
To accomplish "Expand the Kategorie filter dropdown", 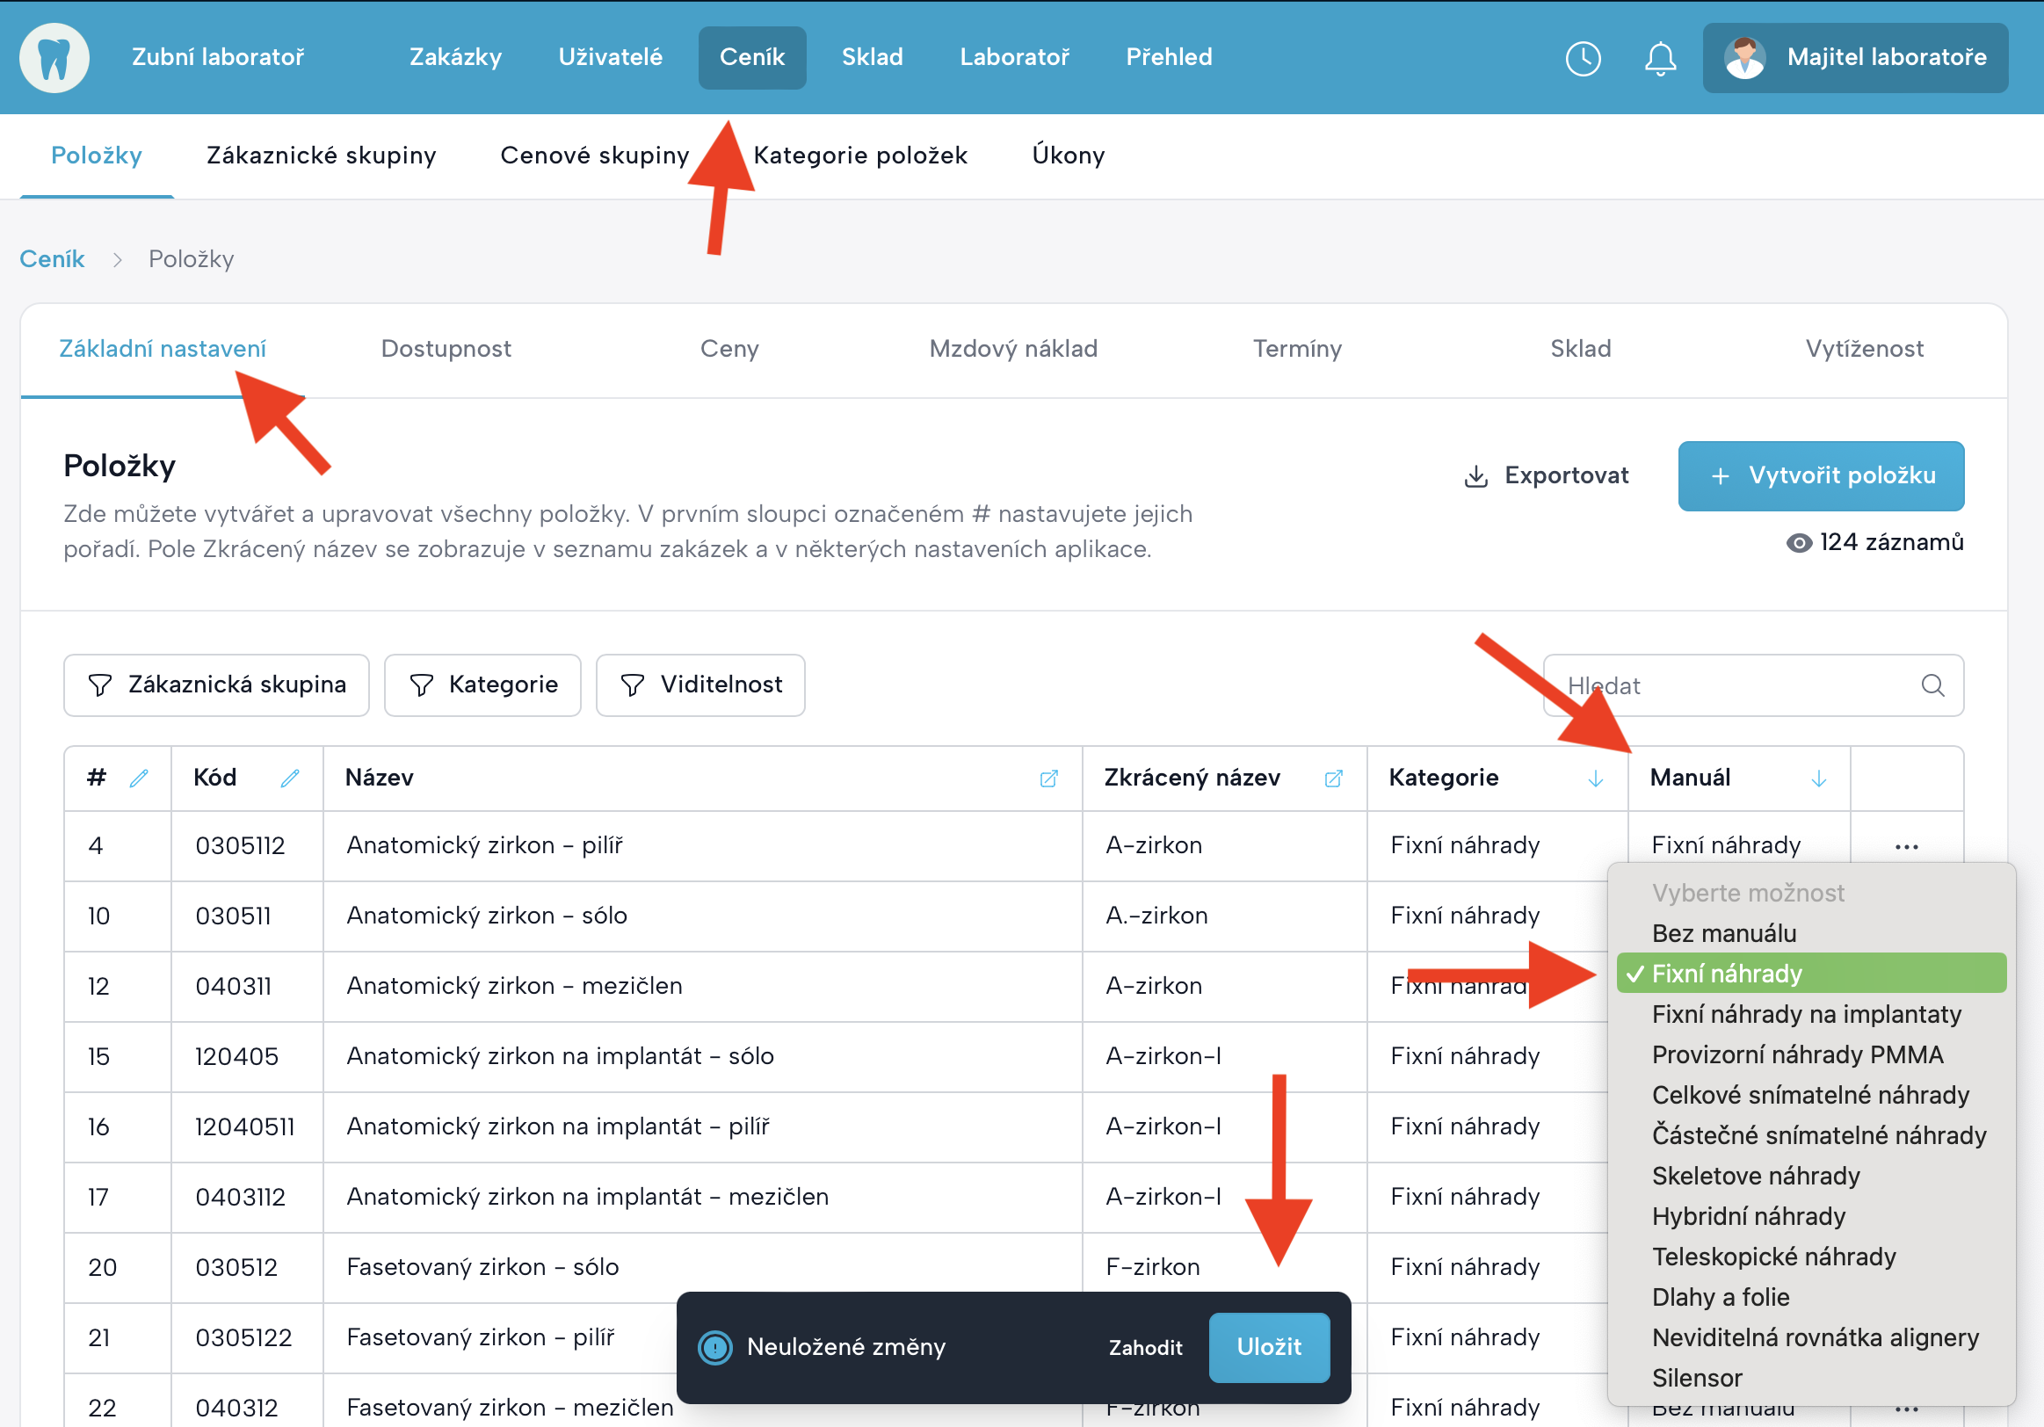I will [x=482, y=685].
